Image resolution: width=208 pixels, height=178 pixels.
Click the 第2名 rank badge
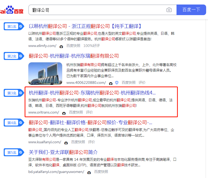pos(14,56)
